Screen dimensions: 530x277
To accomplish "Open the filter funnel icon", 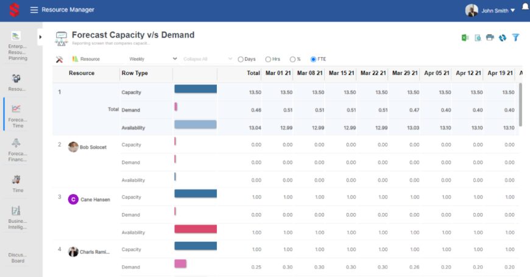I will [x=515, y=38].
